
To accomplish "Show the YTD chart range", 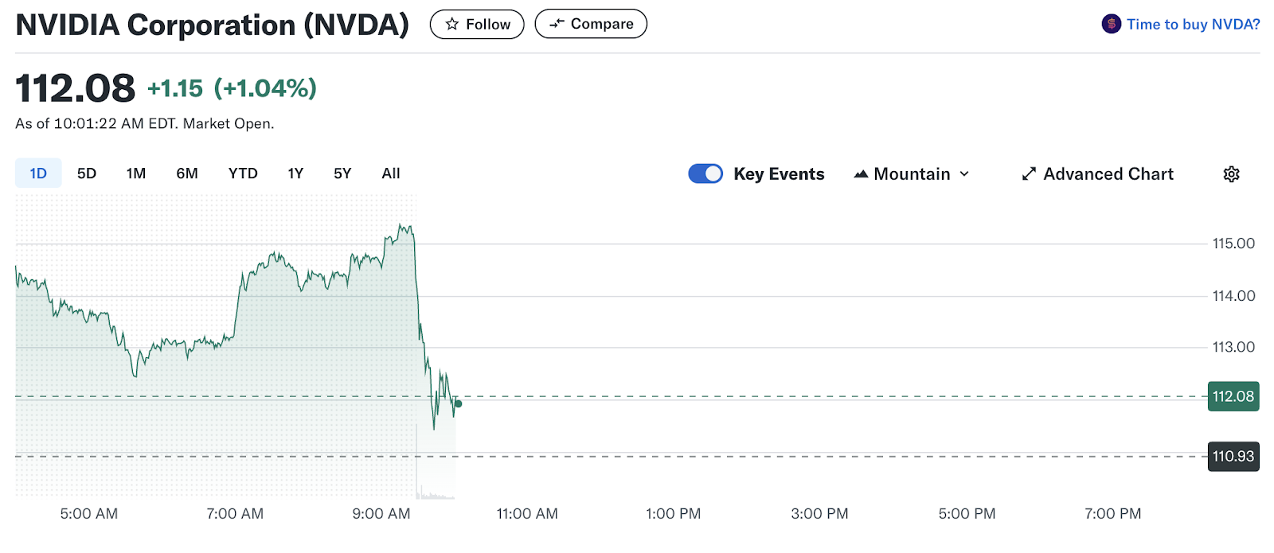I will [243, 173].
